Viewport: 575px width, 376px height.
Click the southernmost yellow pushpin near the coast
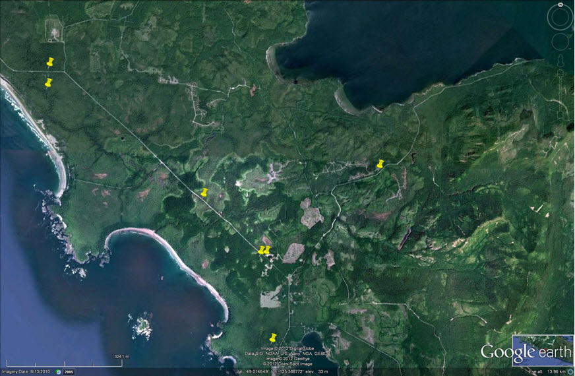(272, 338)
